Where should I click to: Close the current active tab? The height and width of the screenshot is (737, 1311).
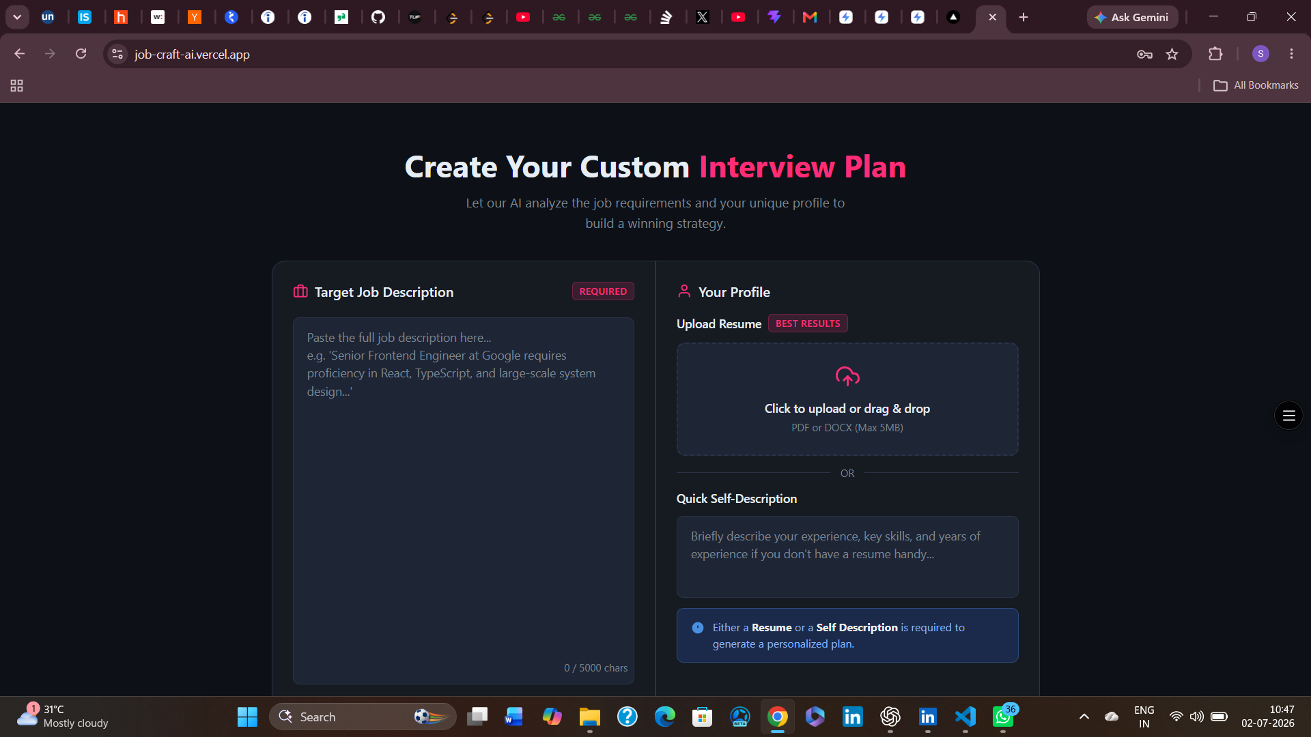[x=992, y=17]
